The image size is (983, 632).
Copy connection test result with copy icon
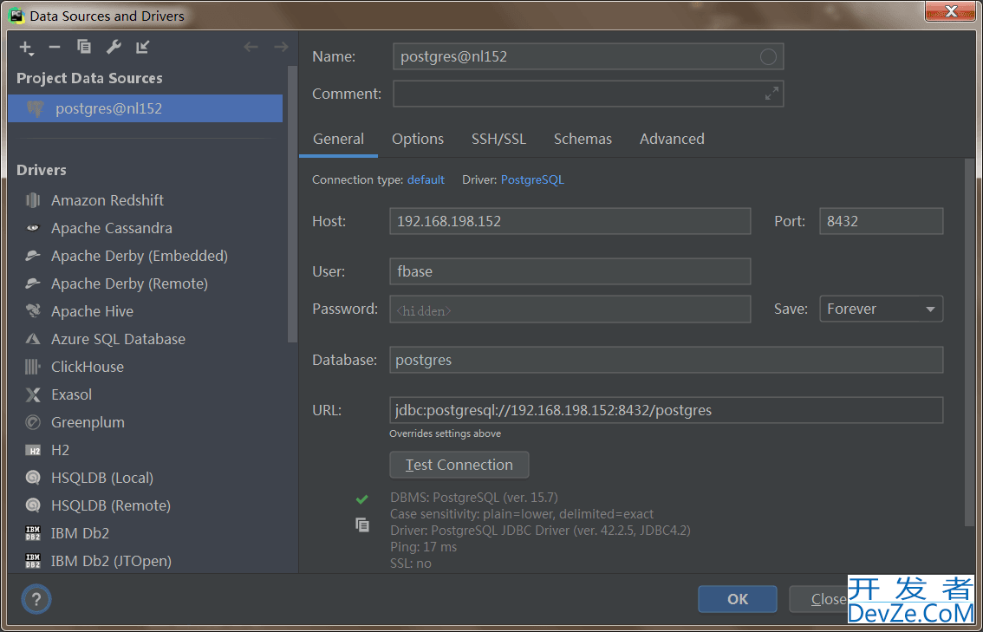click(361, 524)
